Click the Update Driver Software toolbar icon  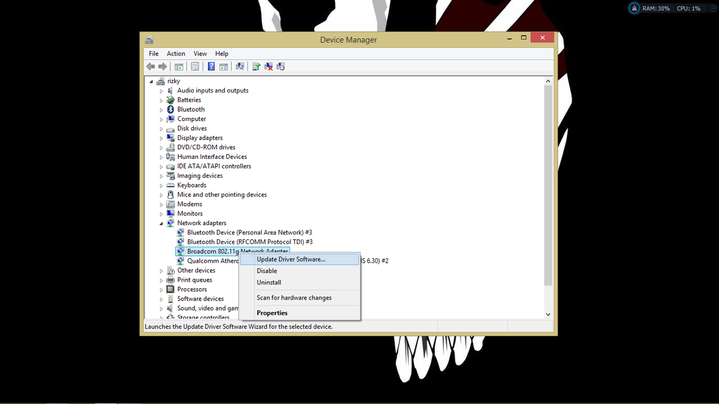(x=256, y=66)
